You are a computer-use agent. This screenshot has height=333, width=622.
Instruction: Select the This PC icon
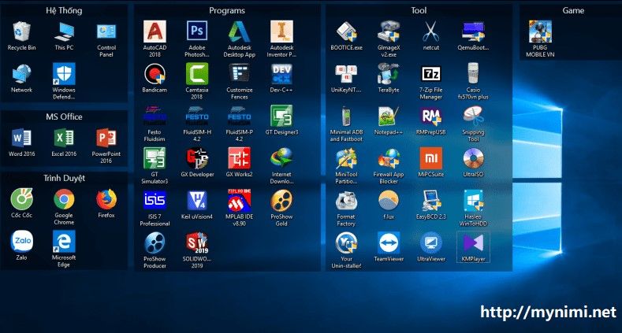(65, 32)
